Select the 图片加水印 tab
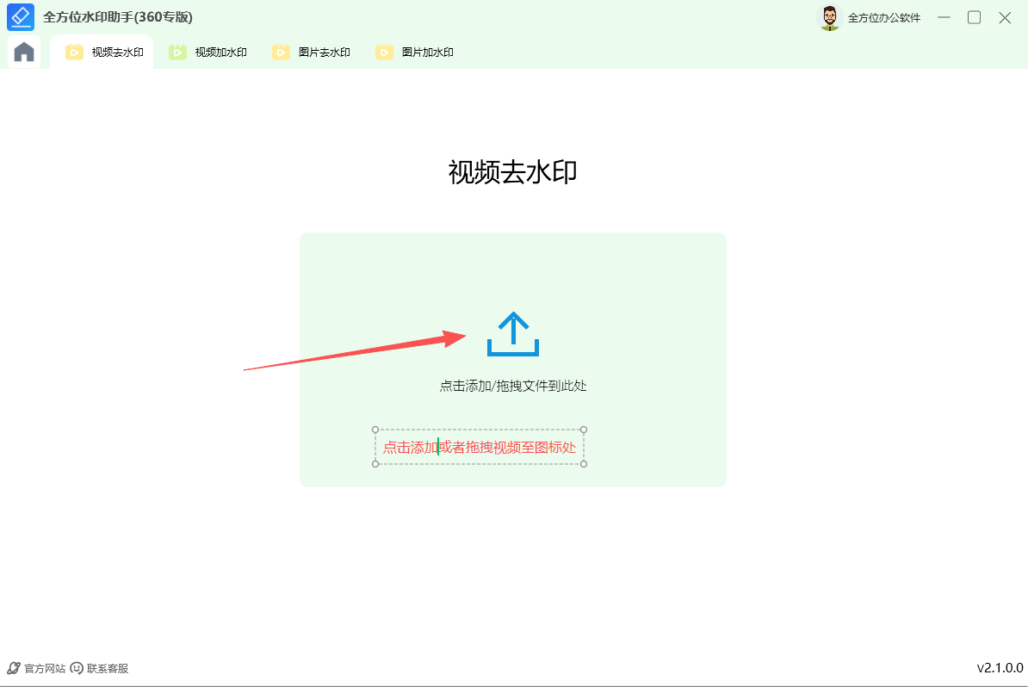 [x=424, y=52]
